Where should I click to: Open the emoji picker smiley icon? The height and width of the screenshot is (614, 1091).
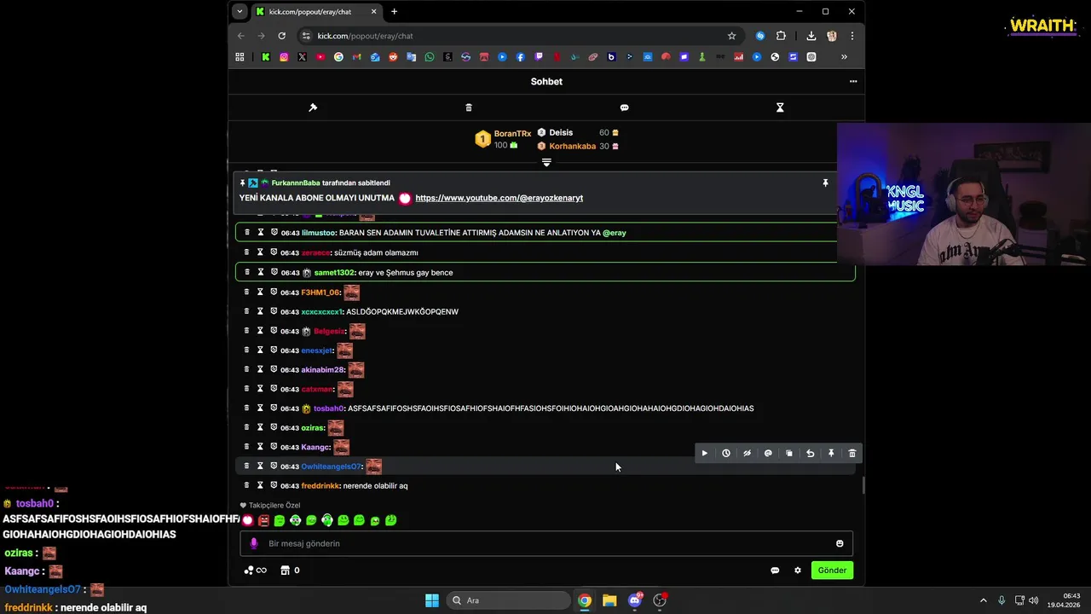tap(840, 543)
